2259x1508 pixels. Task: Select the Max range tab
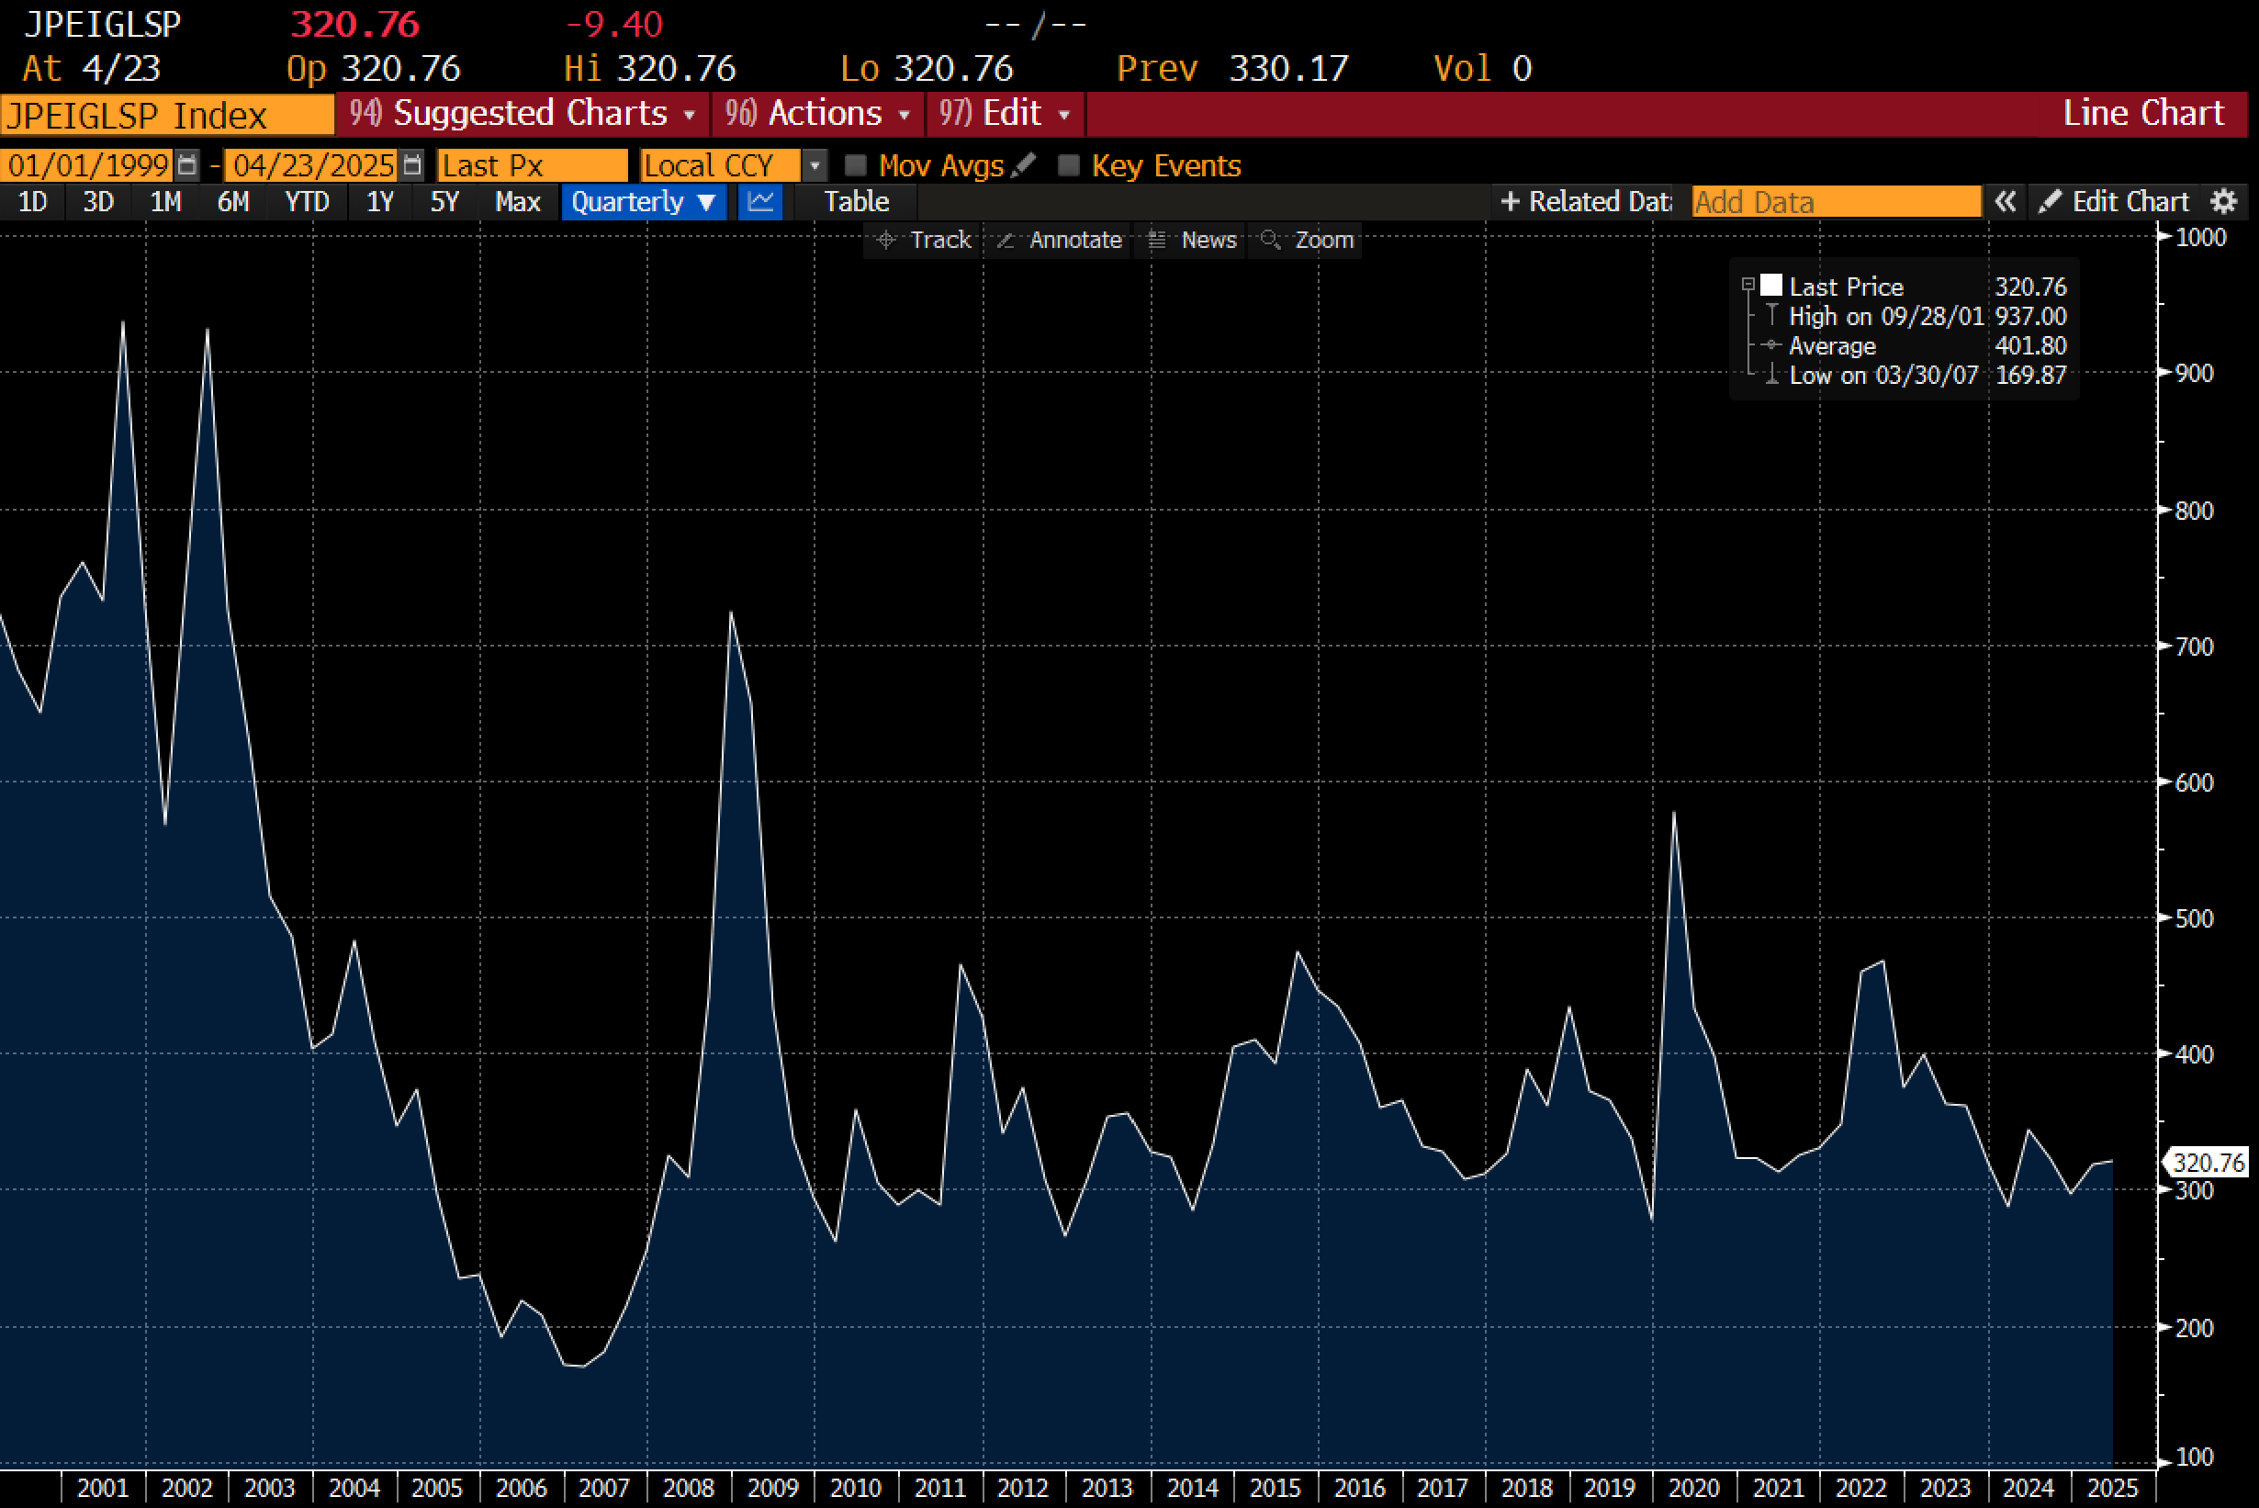pyautogui.click(x=517, y=202)
